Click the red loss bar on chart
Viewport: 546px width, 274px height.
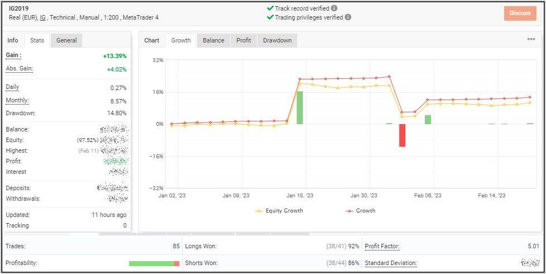tap(402, 135)
